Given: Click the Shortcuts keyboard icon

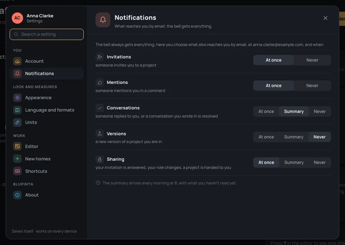Looking at the screenshot, I should tap(17, 171).
